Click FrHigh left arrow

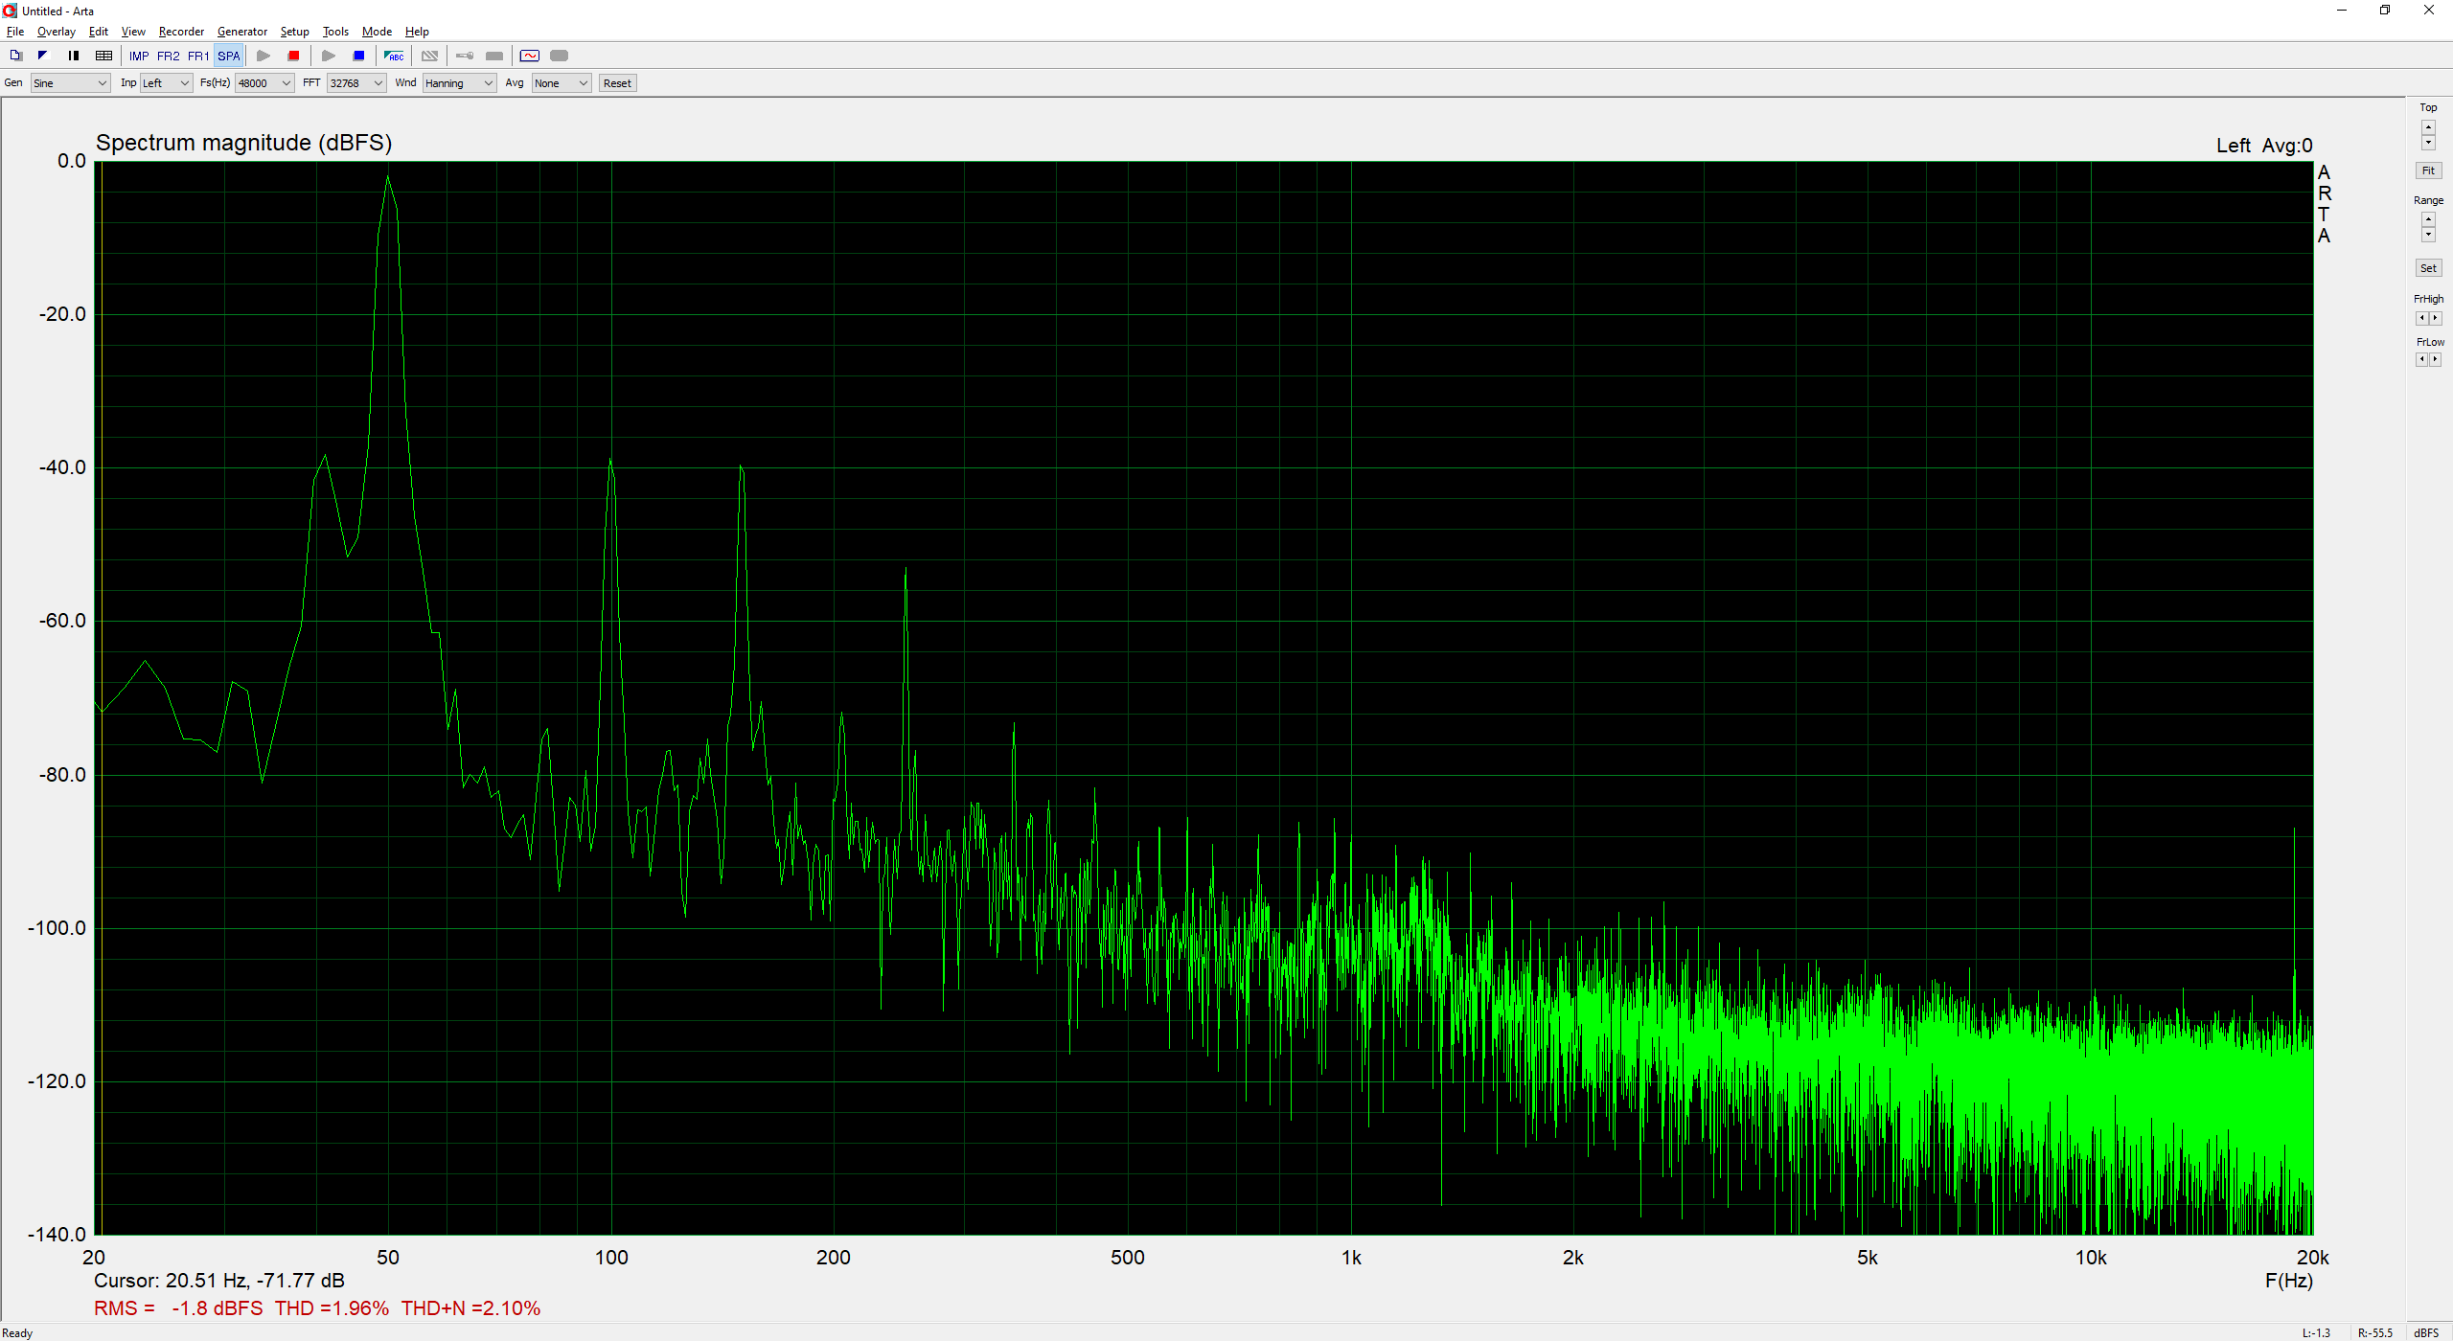2421,318
